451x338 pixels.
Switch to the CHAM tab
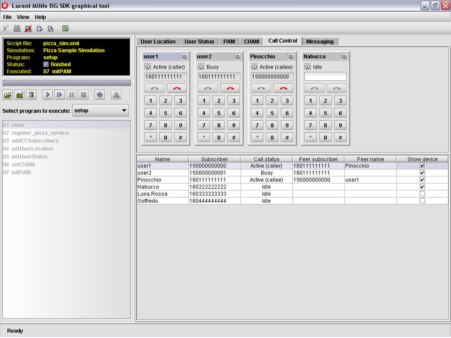[251, 41]
